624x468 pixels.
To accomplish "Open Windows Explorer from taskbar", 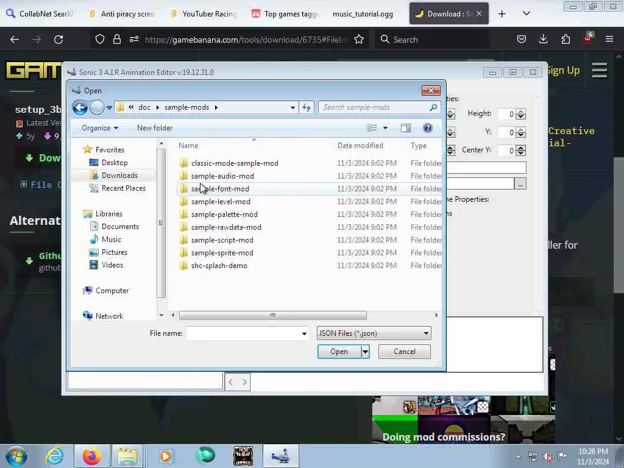I will [127, 456].
